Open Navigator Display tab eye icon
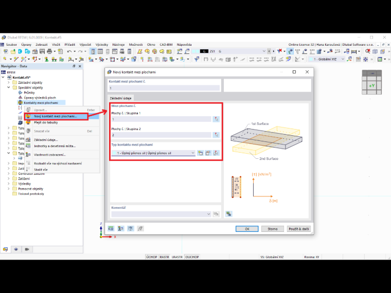This screenshot has height=293, width=391. (x=16, y=249)
